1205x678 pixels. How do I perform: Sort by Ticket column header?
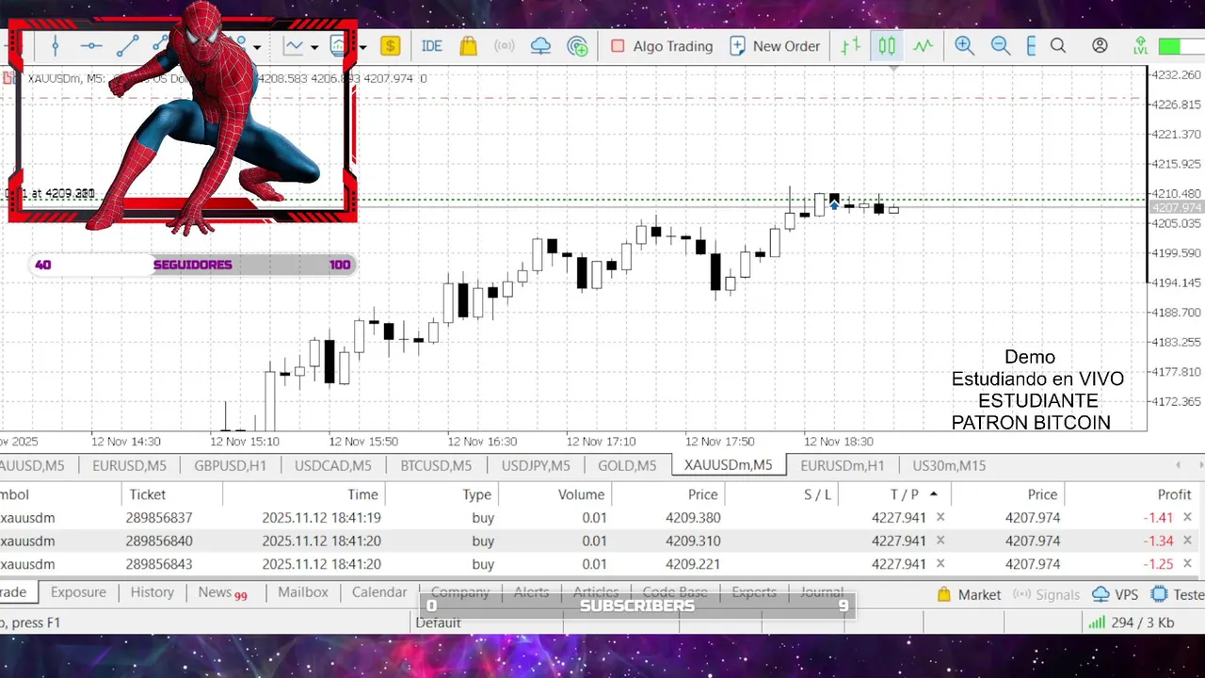click(x=148, y=494)
